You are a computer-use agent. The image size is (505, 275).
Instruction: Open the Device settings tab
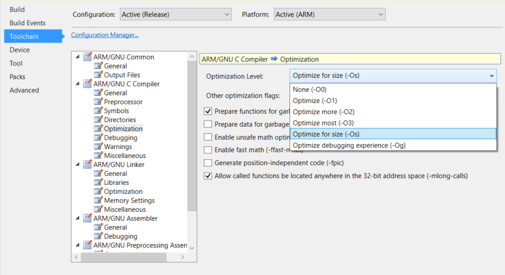click(20, 50)
